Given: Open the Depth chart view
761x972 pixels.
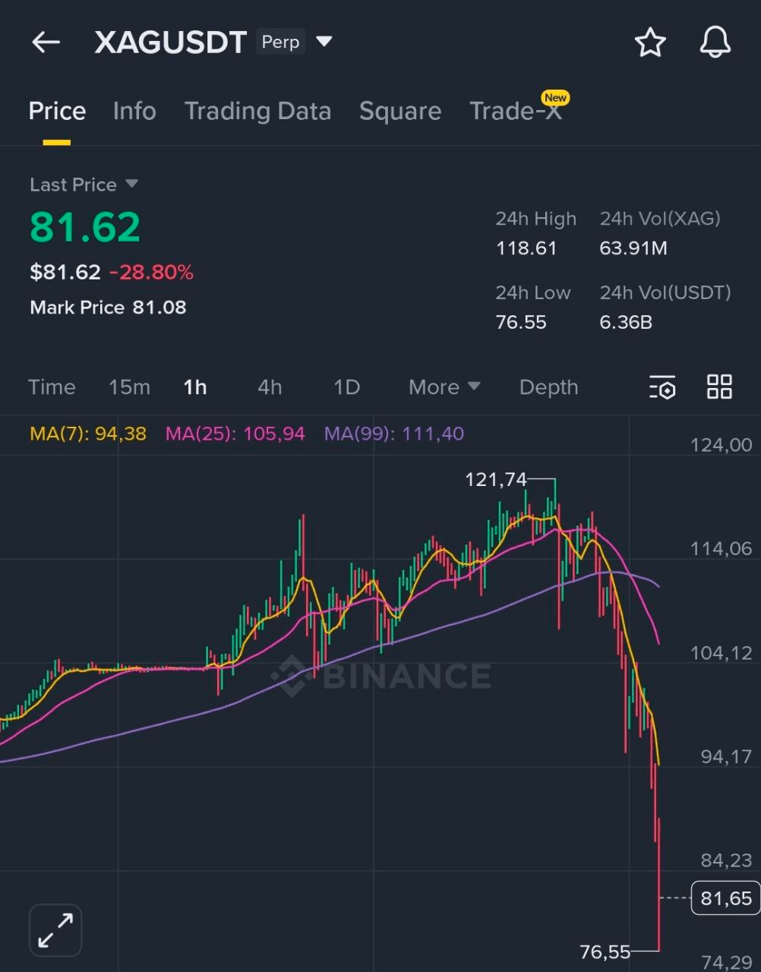Looking at the screenshot, I should (548, 387).
